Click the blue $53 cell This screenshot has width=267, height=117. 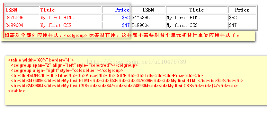coord(116,18)
